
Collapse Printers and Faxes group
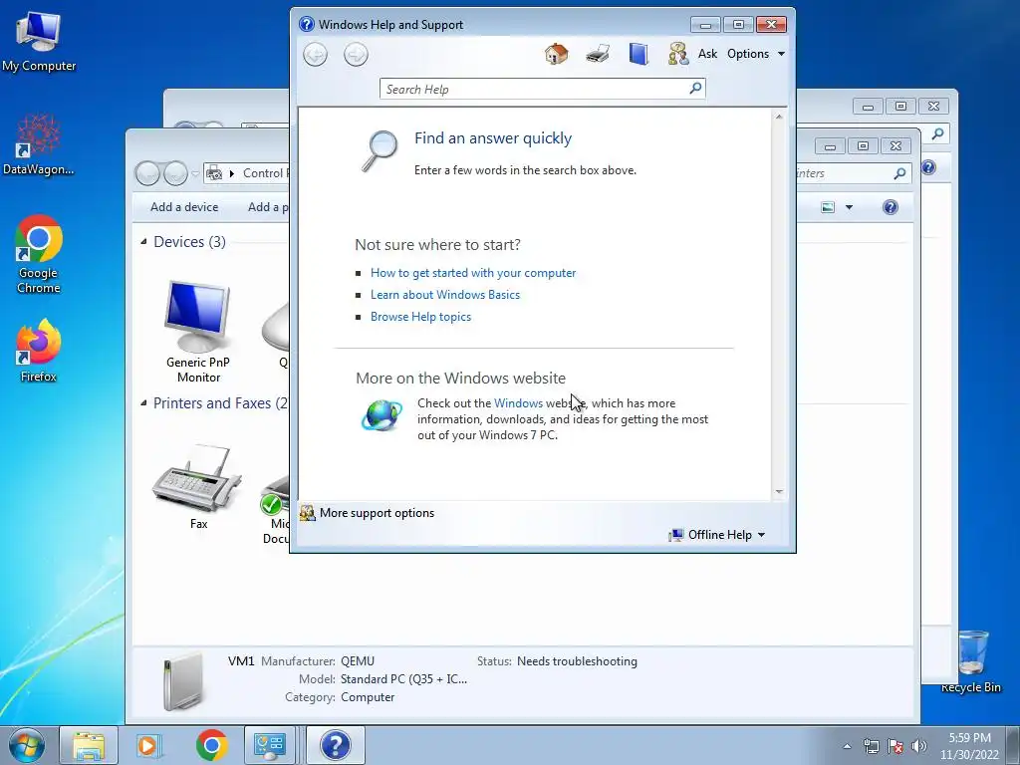(x=143, y=403)
